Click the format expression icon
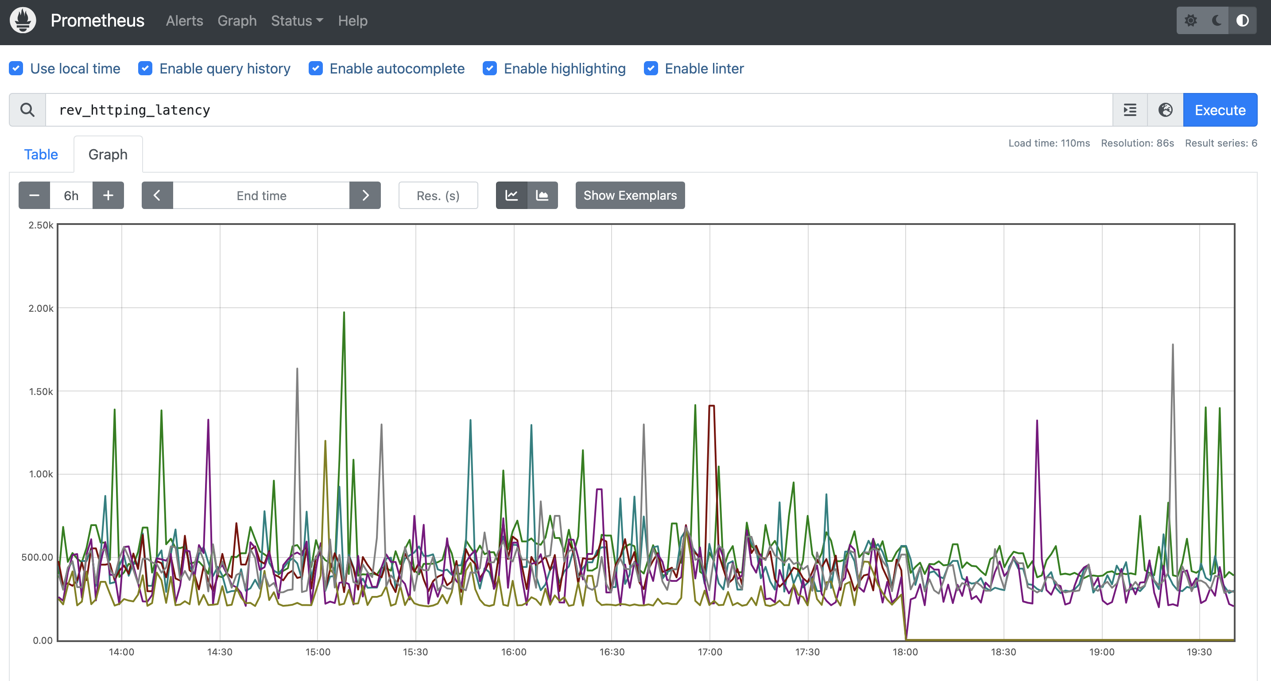The image size is (1271, 681). coord(1129,109)
